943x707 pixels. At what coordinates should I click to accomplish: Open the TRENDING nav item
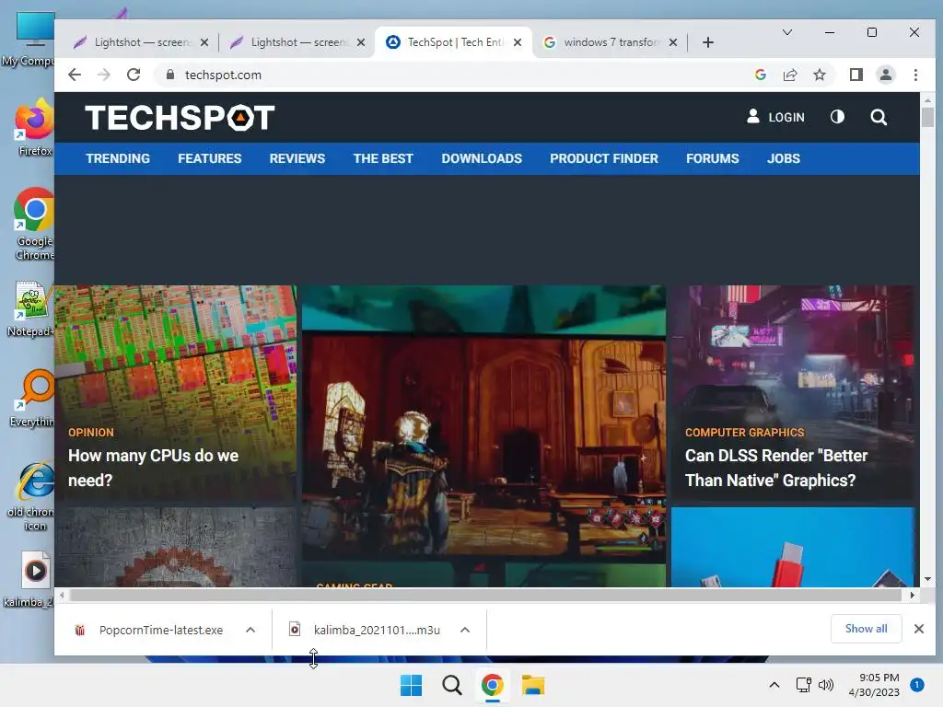pos(118,158)
